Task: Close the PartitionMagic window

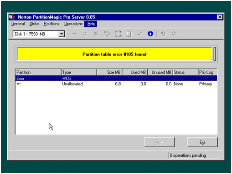Action: coord(220,17)
